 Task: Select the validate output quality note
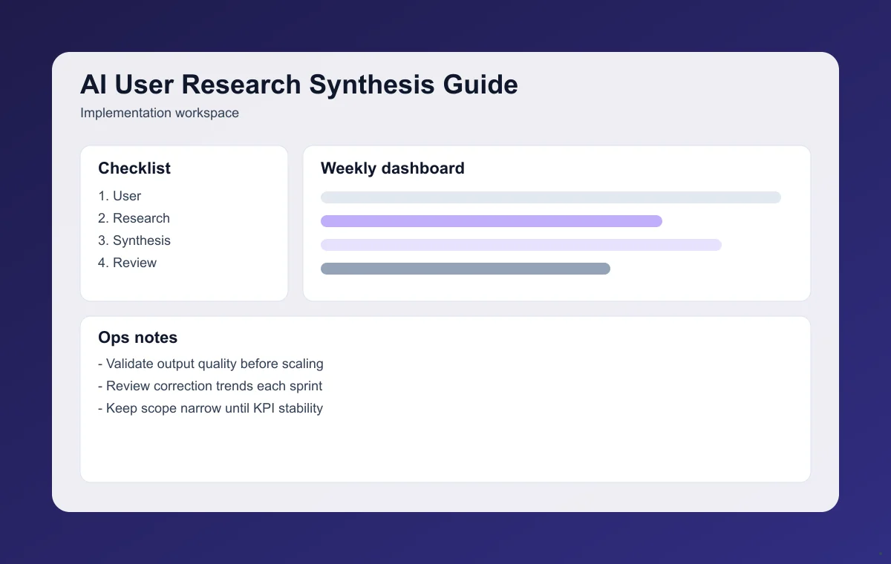[x=211, y=364]
